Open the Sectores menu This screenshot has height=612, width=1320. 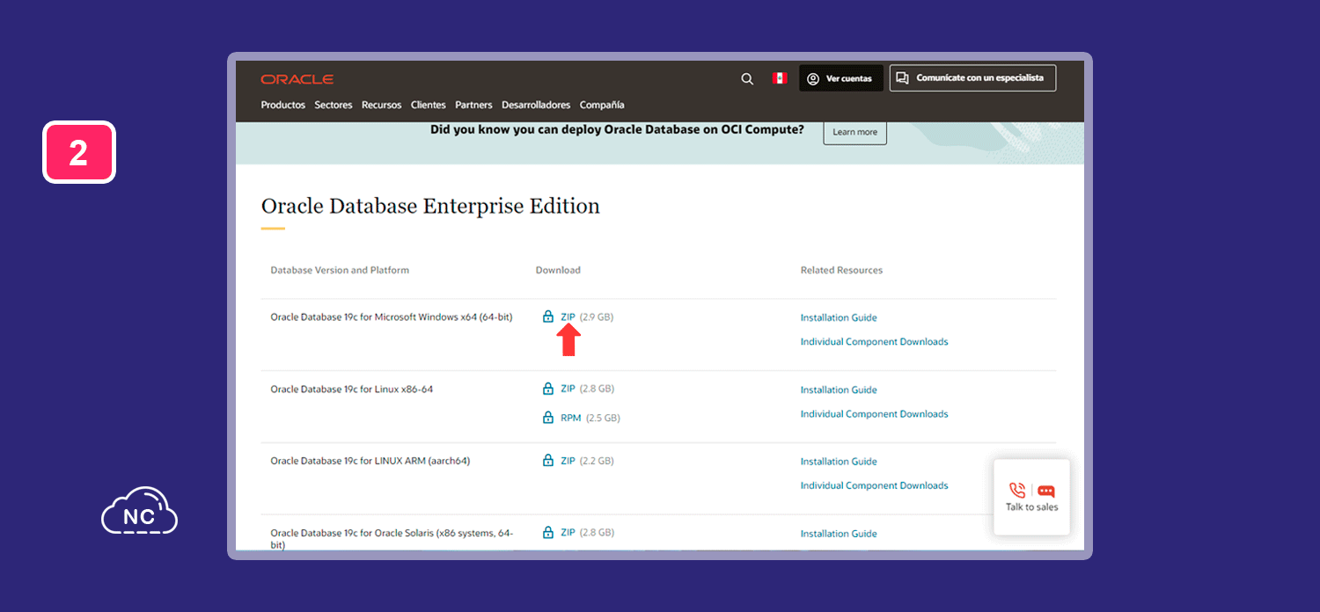(334, 105)
